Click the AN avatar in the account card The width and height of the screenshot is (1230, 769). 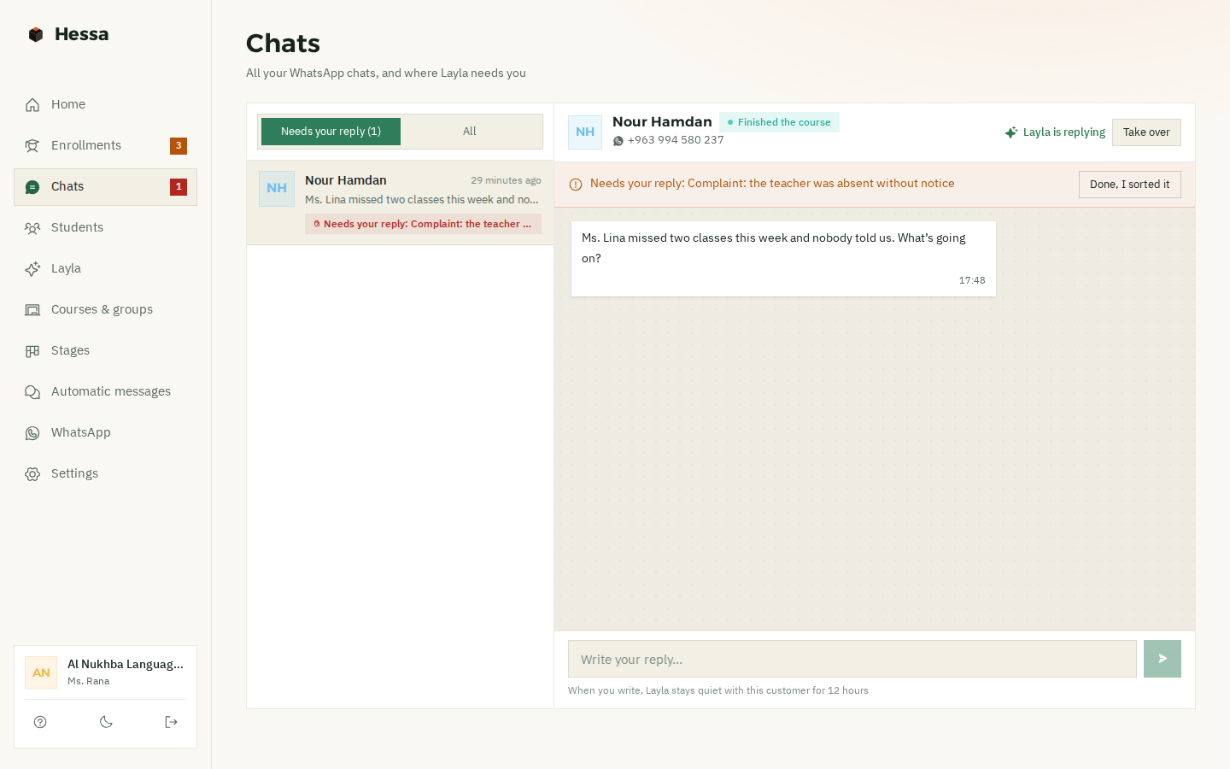coord(41,672)
